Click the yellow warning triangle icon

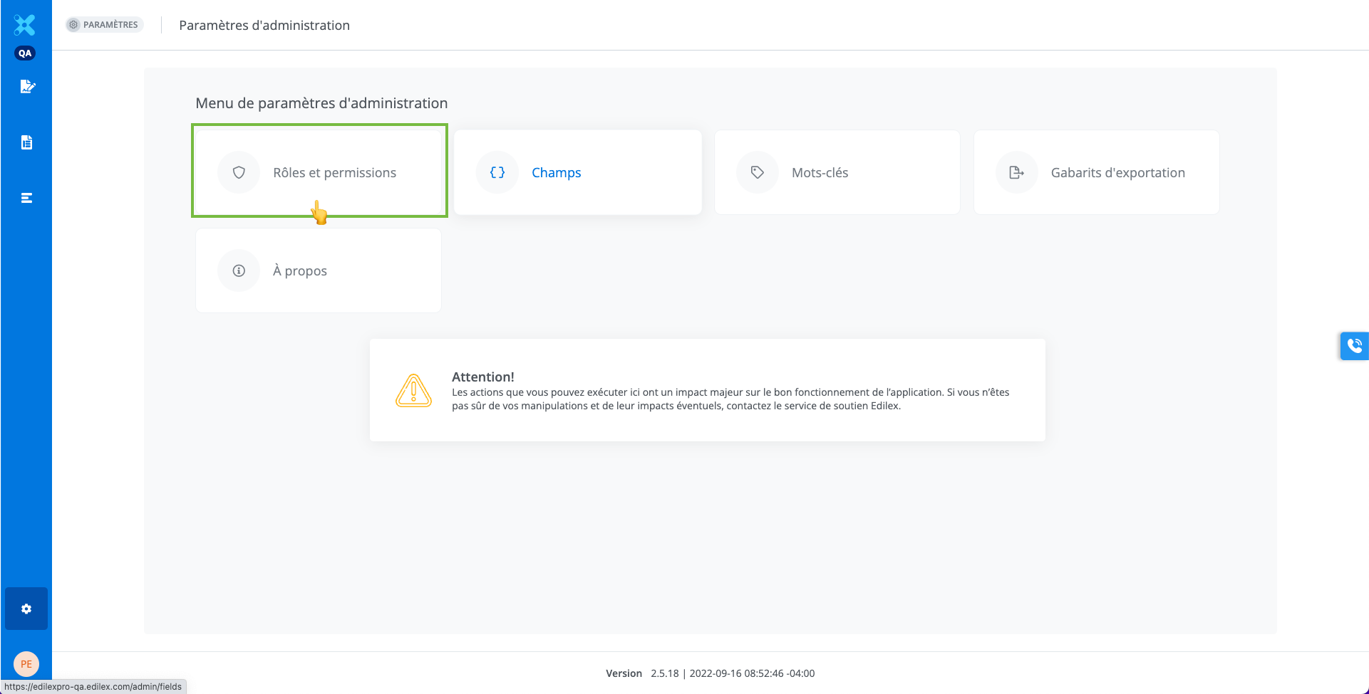413,390
